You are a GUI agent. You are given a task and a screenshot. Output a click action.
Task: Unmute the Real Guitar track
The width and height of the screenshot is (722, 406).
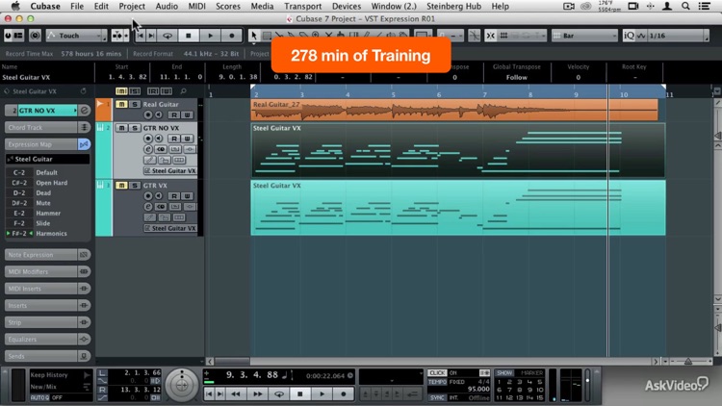[121, 105]
